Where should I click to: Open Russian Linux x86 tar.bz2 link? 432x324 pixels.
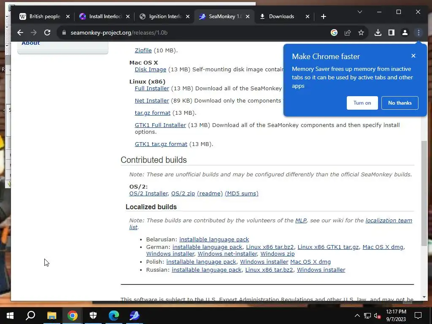269,270
